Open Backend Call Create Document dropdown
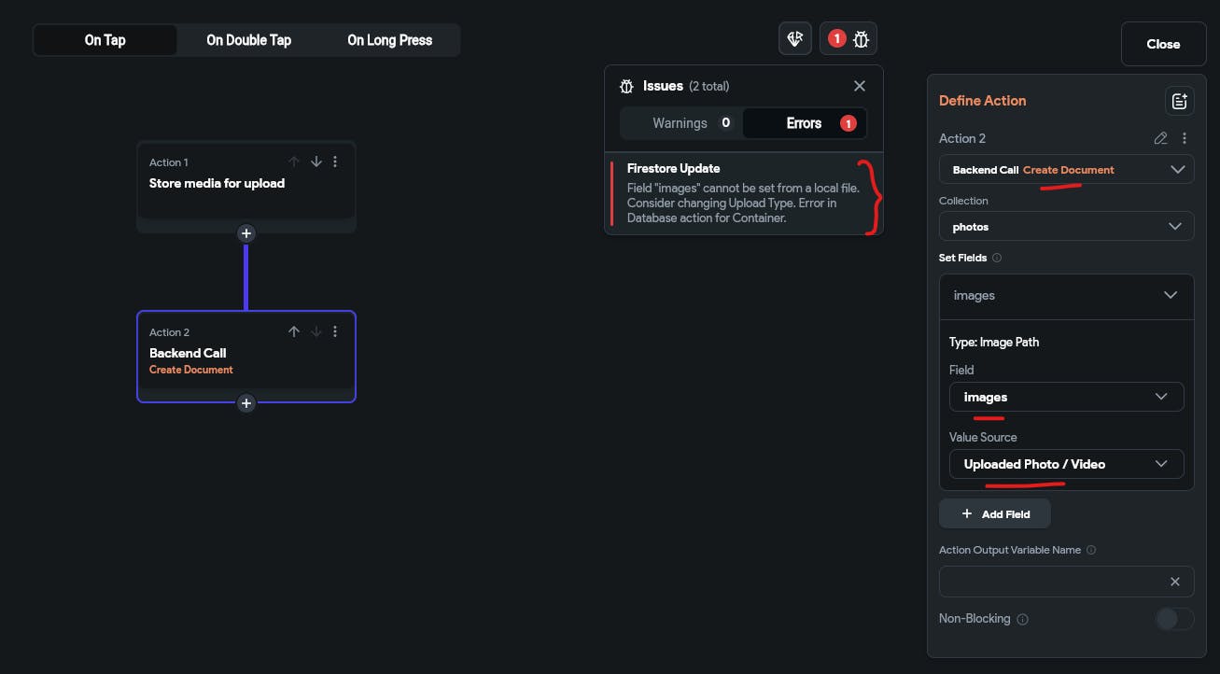The width and height of the screenshot is (1220, 674). [1066, 170]
